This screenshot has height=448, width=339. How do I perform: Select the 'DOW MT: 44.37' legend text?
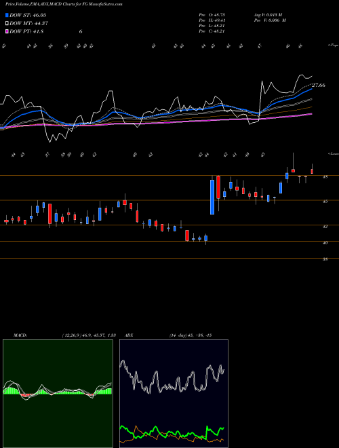[28, 24]
